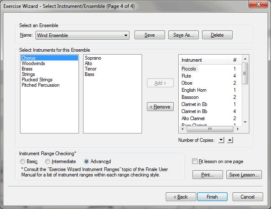Click the horizontal scroll right arrow
271x209 pixels.
[x=238, y=129]
